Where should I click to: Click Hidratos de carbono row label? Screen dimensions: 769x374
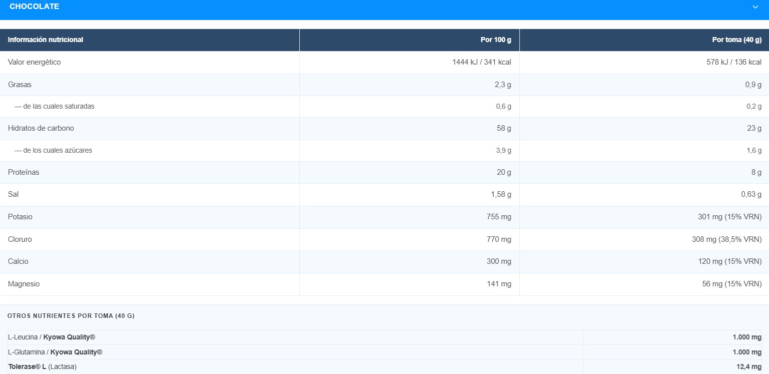click(x=41, y=128)
